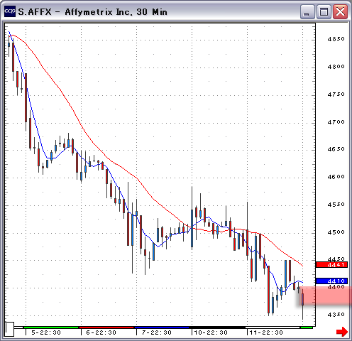Viewport: 352px width, 341px height.
Task: Click the CQG logo icon in title bar
Action: (x=10, y=11)
